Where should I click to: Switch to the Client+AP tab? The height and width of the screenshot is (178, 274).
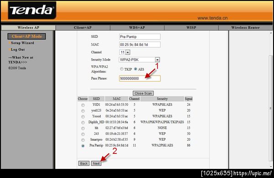coord(83,27)
